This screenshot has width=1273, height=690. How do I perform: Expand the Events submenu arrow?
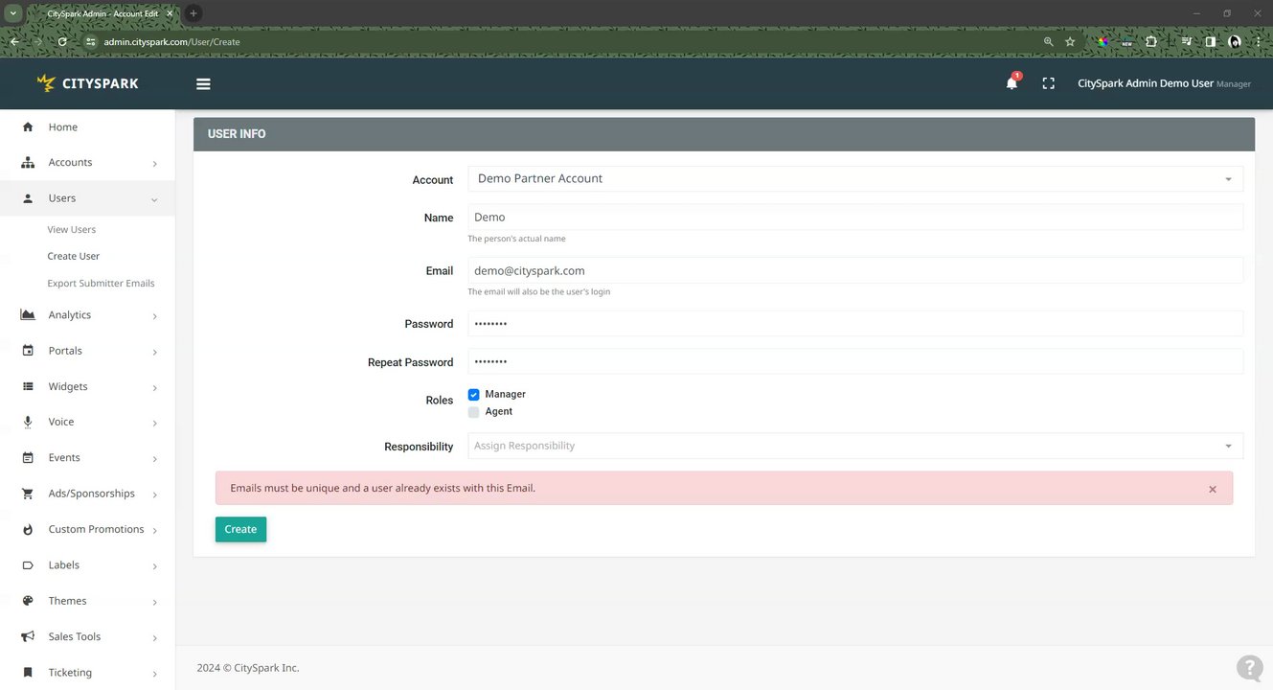[154, 459]
